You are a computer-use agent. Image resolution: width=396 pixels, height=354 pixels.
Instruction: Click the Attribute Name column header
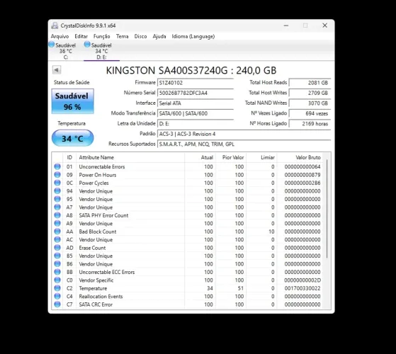point(130,157)
